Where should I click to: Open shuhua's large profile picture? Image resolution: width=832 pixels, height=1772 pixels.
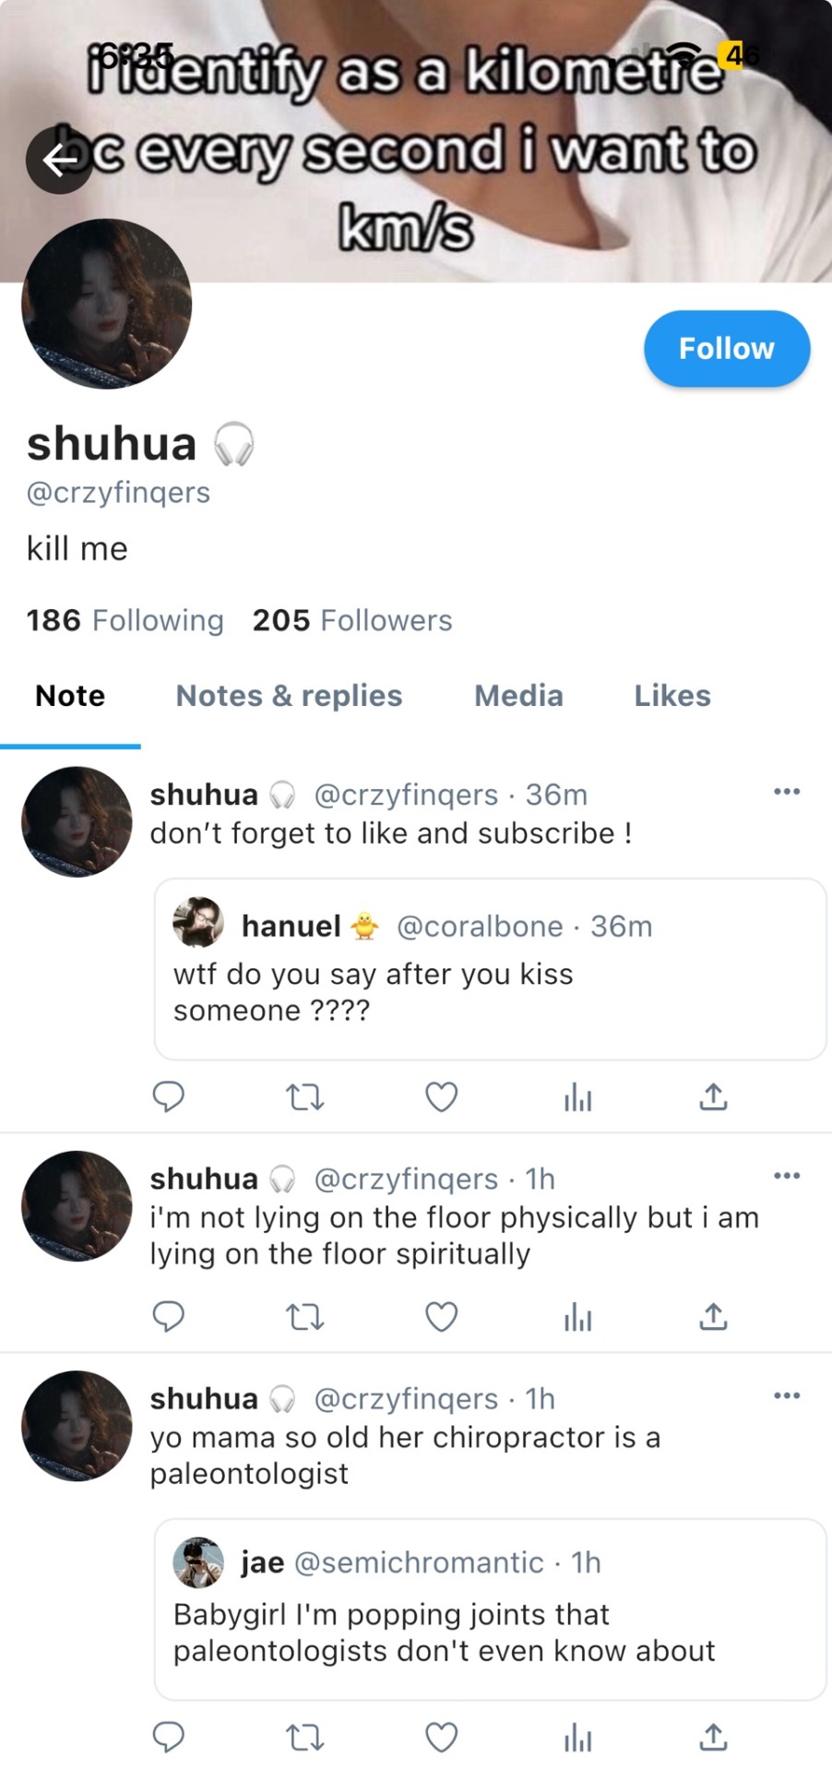[x=106, y=304]
